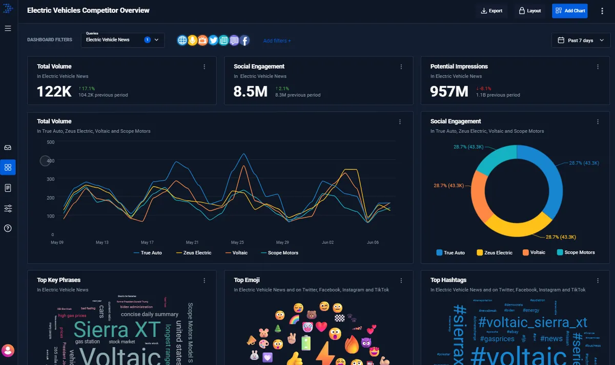
Task: Open the sliders settings icon in sidebar
Action: [x=8, y=208]
